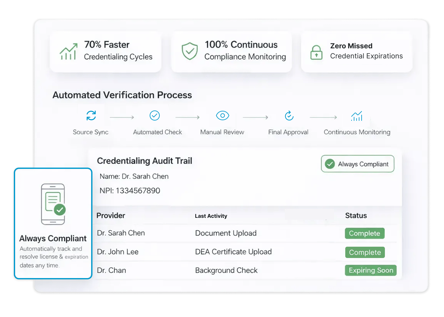Click Complete status for Dr. John Lee
444x317 pixels.
click(365, 252)
